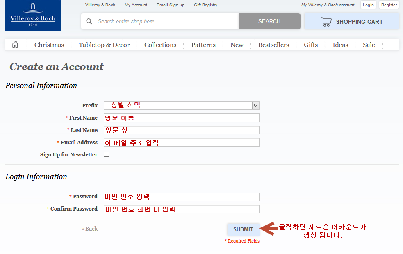Open the Sale menu
The width and height of the screenshot is (403, 254).
pyautogui.click(x=369, y=45)
